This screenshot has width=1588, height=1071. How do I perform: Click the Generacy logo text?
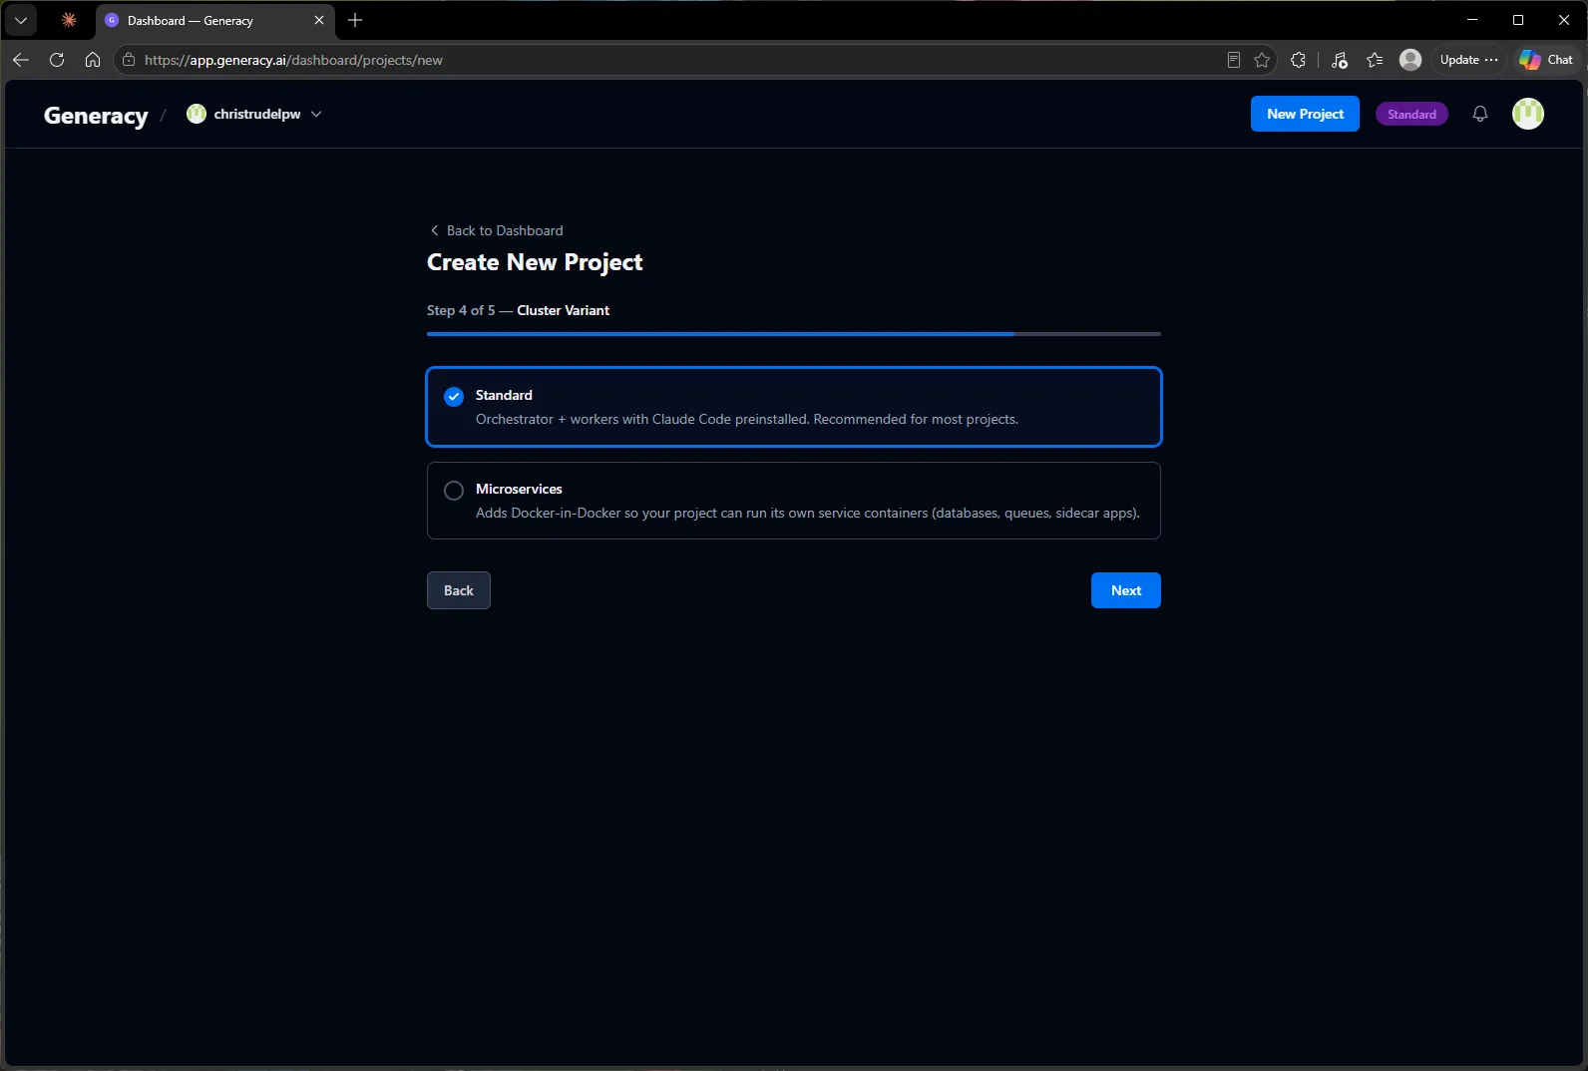(x=96, y=116)
